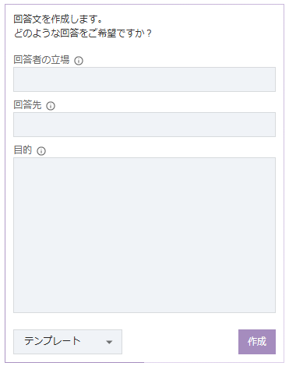Select the テンプレート text in combo box

[x=52, y=341]
